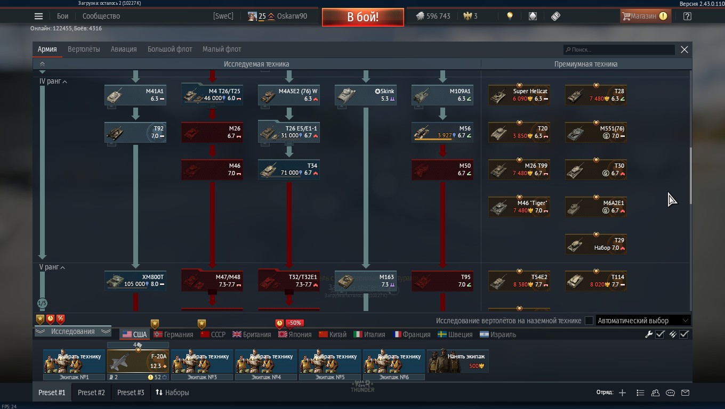Expand the Исследования panel left chevron

40,331
